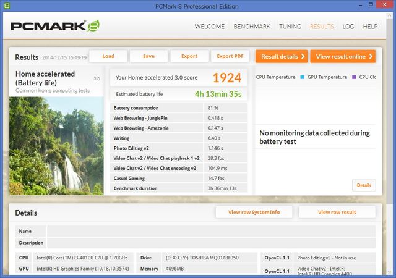The height and width of the screenshot is (278, 396).
Task: Click the 4096MB memory value
Action: pyautogui.click(x=174, y=269)
